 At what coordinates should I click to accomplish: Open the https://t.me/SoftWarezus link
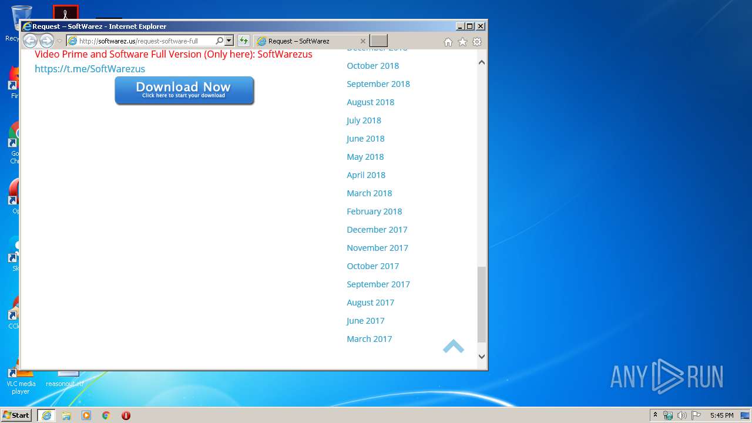(90, 69)
